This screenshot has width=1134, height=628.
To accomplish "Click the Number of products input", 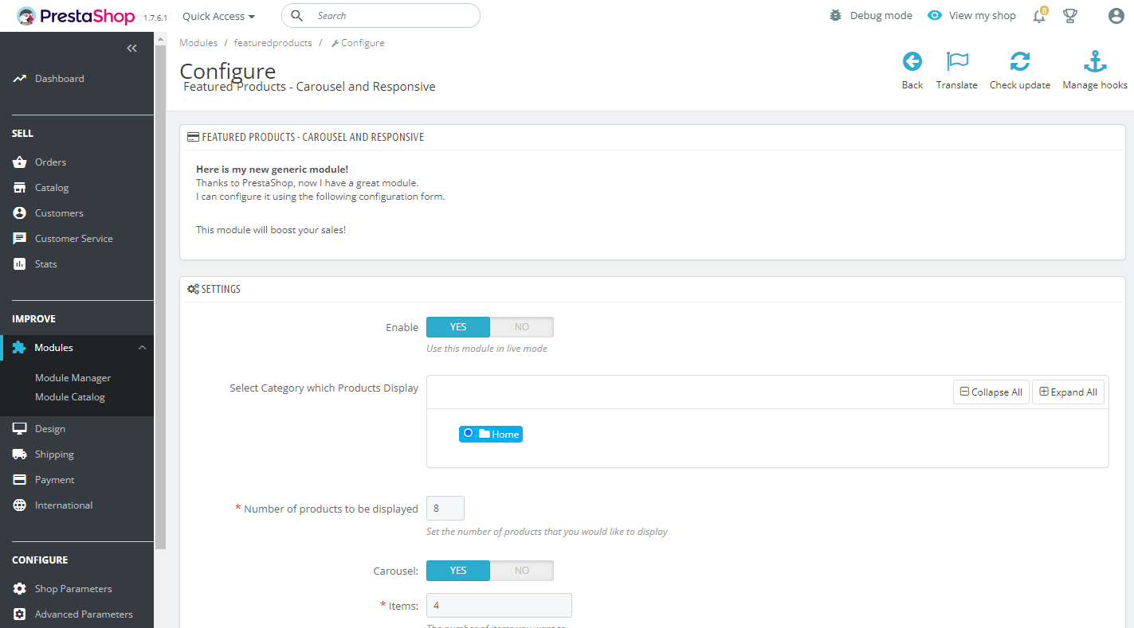I will [x=445, y=509].
